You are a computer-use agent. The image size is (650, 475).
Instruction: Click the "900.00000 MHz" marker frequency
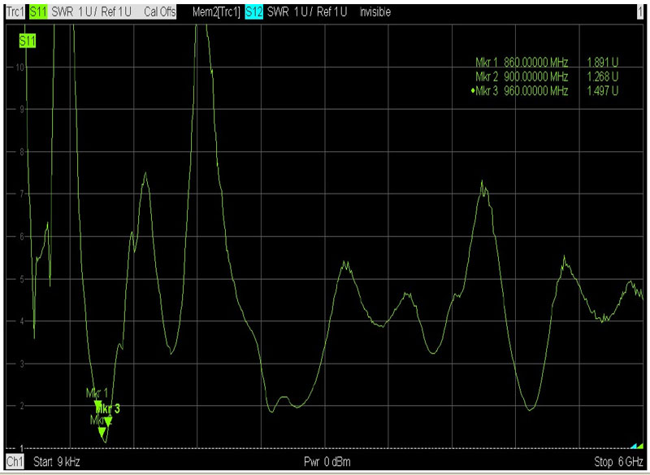[536, 76]
